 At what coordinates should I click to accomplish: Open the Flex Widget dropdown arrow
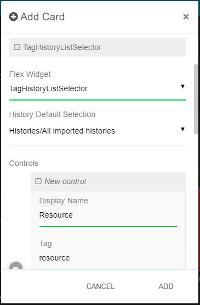pyautogui.click(x=182, y=86)
